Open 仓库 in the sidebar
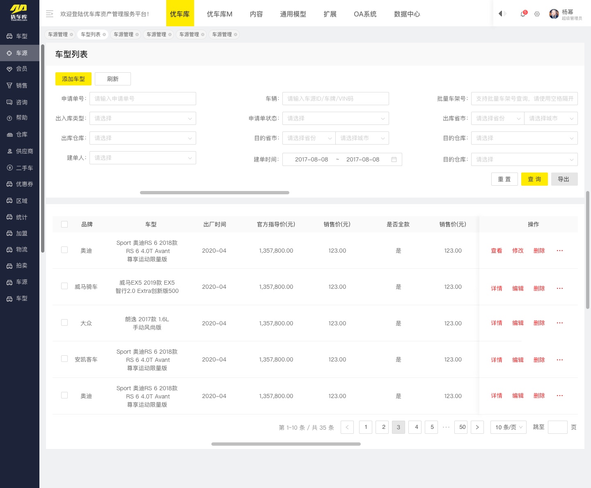Image resolution: width=591 pixels, height=488 pixels. (x=21, y=134)
